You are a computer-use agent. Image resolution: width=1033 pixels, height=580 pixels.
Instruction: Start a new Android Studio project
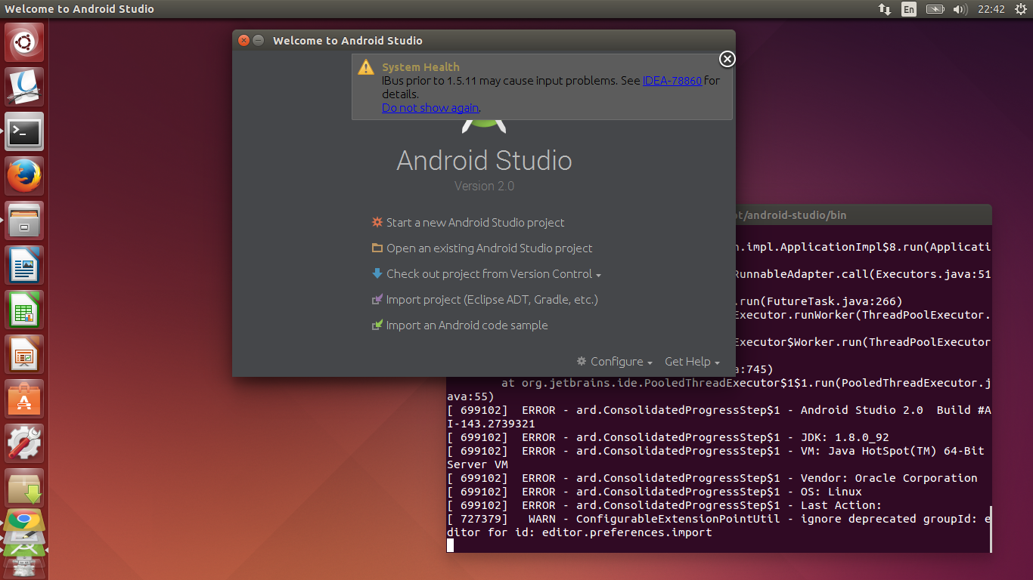coord(475,223)
